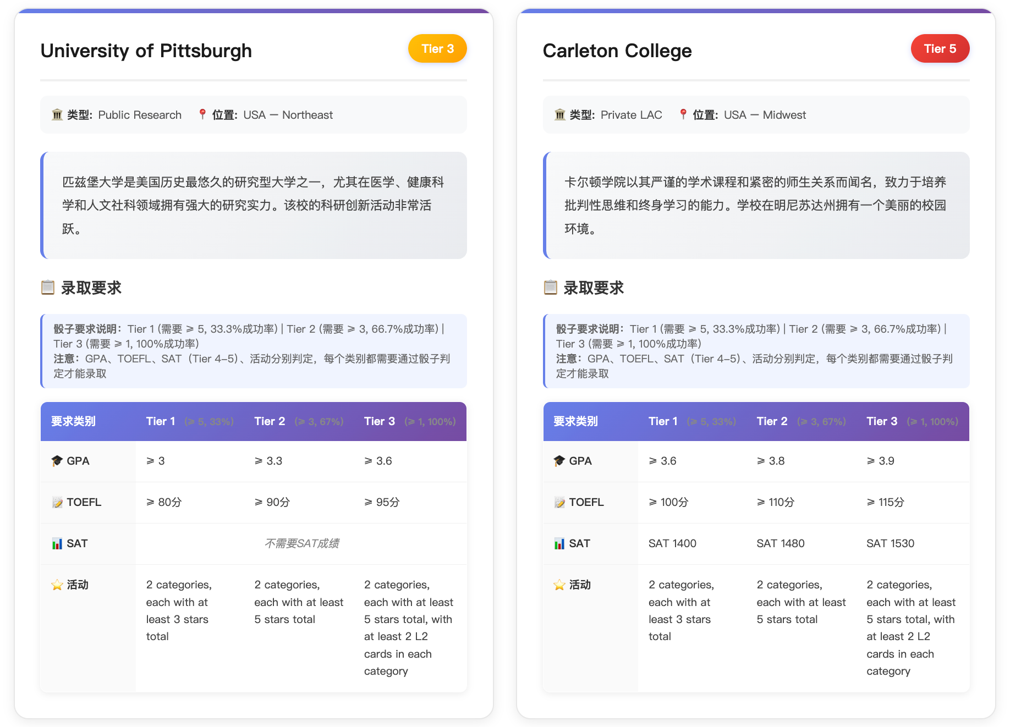This screenshot has height=727, width=1010.
Task: Click the SAT bar chart icon on Pittsburgh card
Action: (56, 543)
